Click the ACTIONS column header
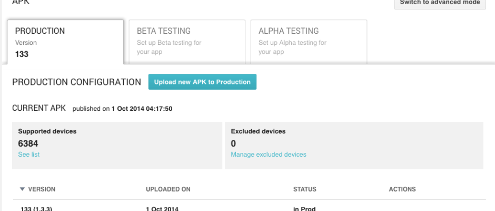 click(x=402, y=189)
